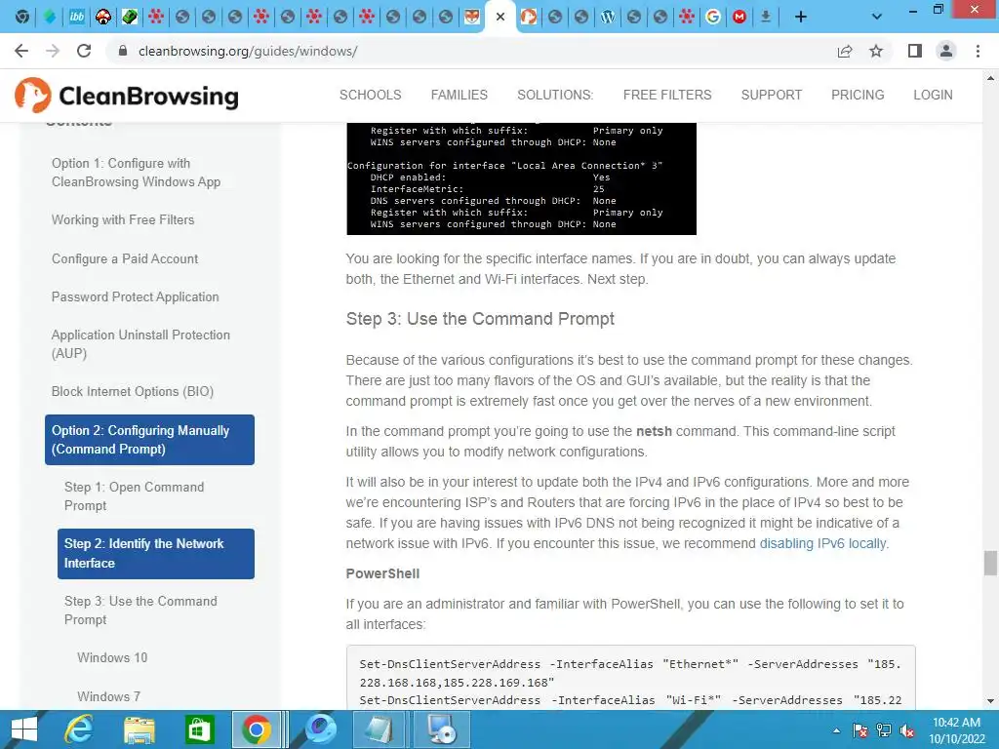Viewport: 999px width, 749px height.
Task: Open the SUPPORT menu item
Action: point(771,95)
